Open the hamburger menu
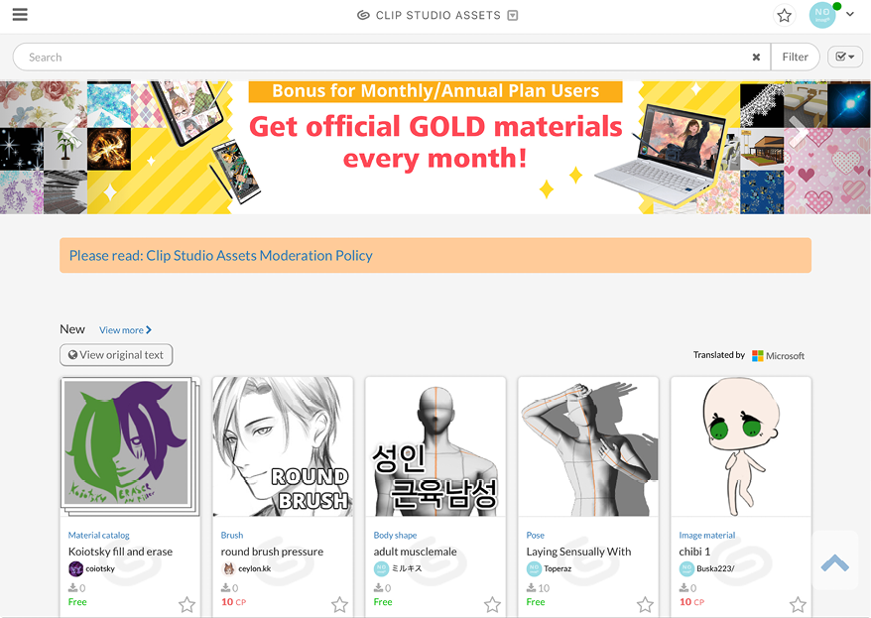Image resolution: width=871 pixels, height=618 pixels. click(x=20, y=15)
